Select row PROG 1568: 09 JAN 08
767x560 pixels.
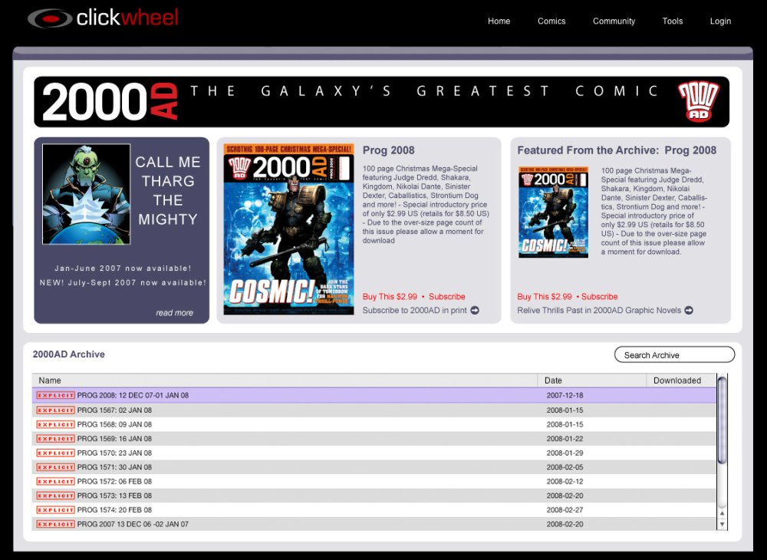[374, 424]
